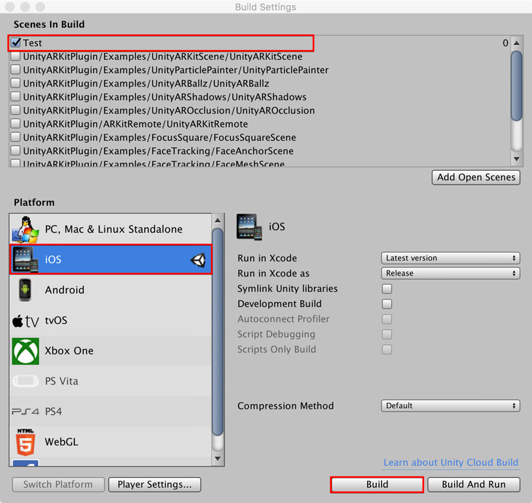Click the HTML5 WebGL icon
The image size is (532, 503).
(x=25, y=442)
